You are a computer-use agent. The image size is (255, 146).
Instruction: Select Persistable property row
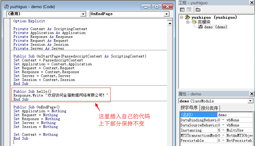[216, 141]
